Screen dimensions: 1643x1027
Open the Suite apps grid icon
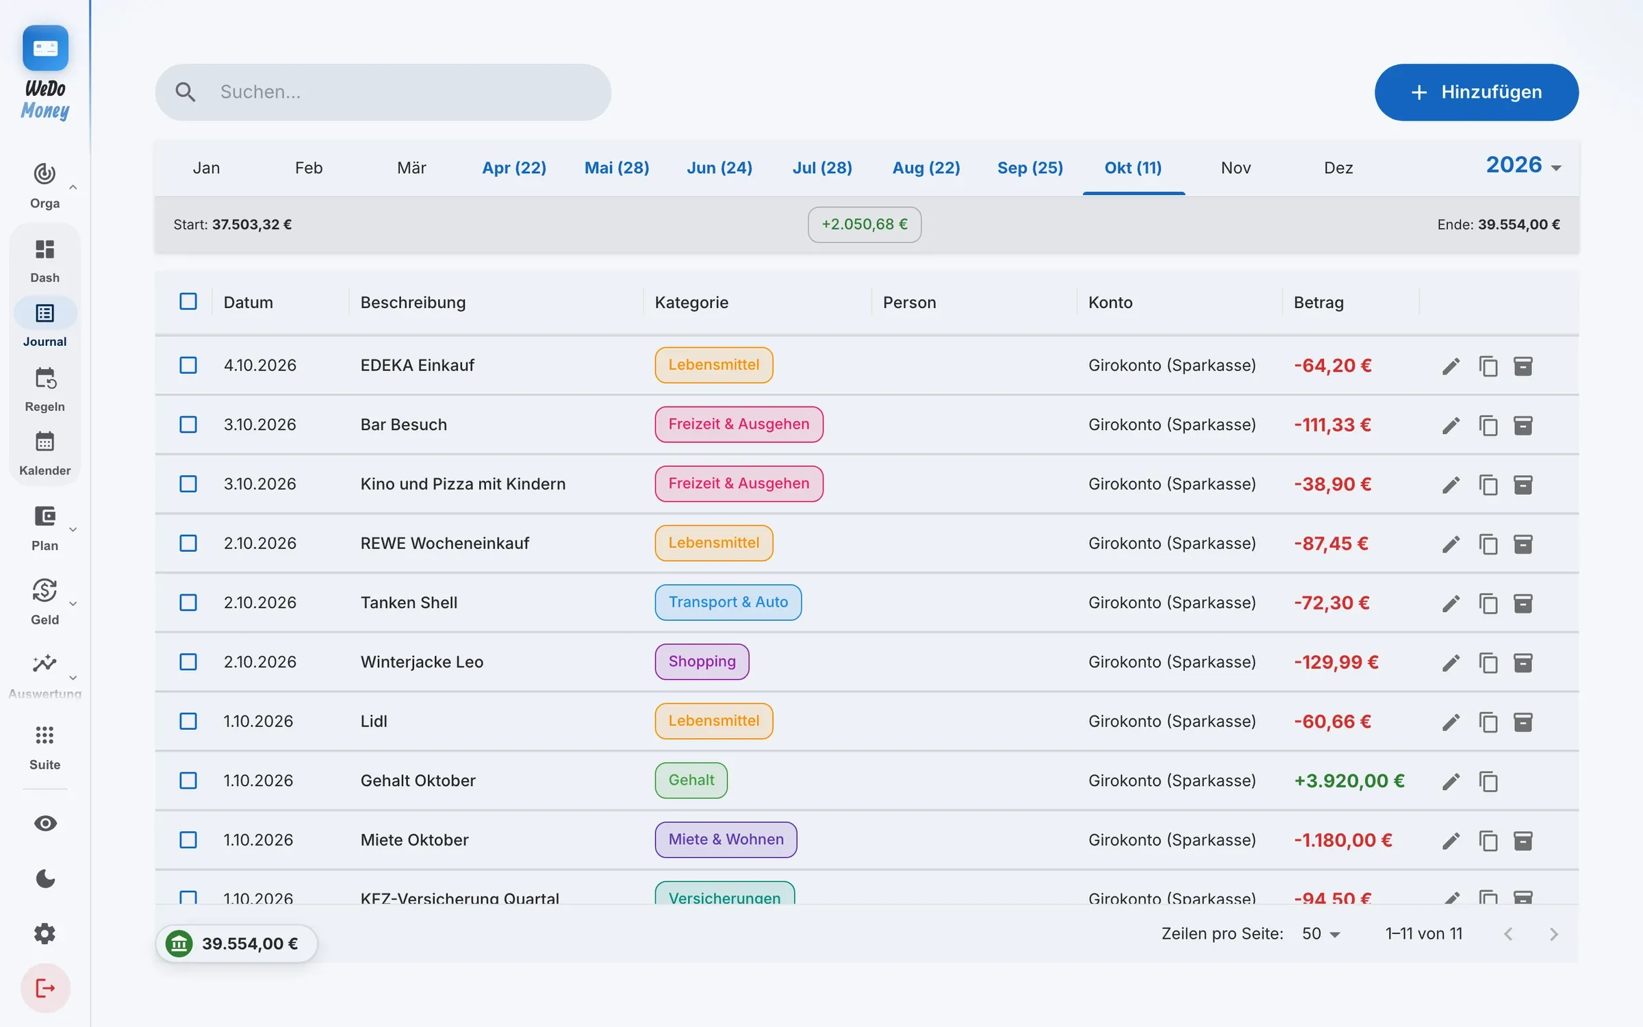pyautogui.click(x=44, y=735)
